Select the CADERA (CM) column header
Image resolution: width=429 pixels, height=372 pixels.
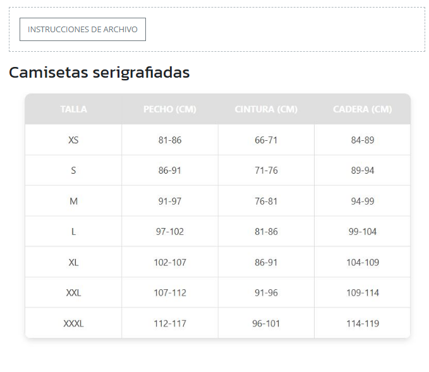[x=363, y=109]
